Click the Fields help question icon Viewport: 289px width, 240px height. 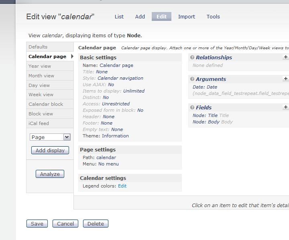192,108
